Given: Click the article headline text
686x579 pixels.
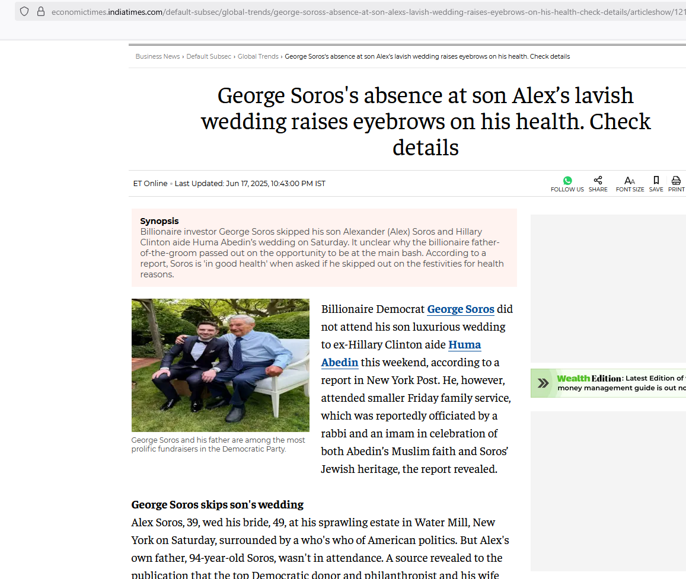Looking at the screenshot, I should click(426, 121).
